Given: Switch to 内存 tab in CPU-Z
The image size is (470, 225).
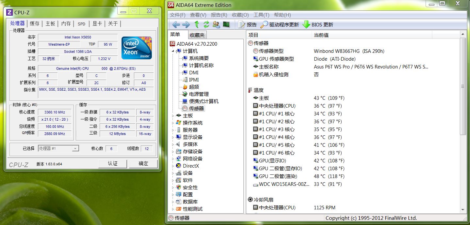Looking at the screenshot, I should 66,23.
